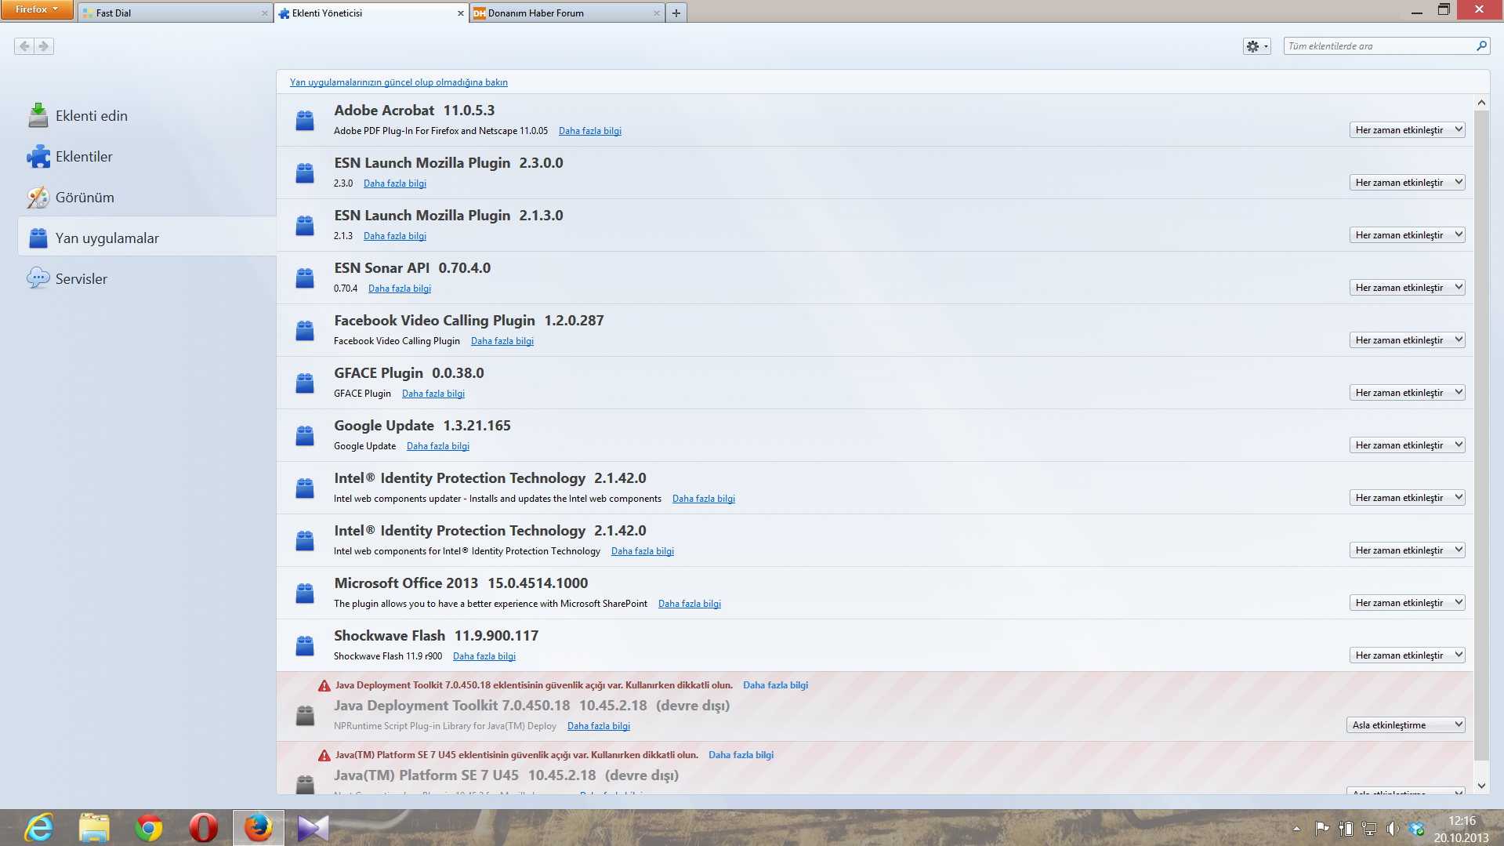Open the volume speaker tray icon
Viewport: 1504px width, 846px height.
(x=1392, y=828)
